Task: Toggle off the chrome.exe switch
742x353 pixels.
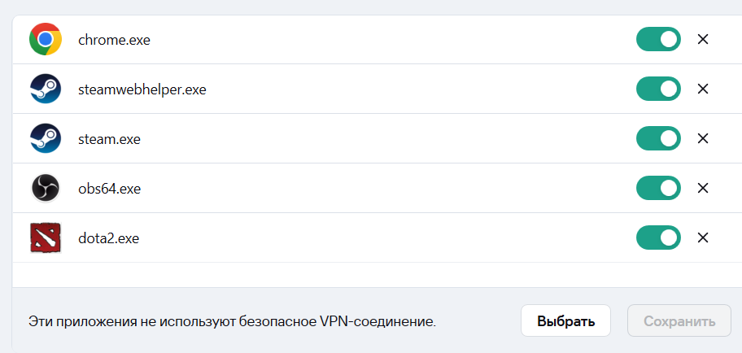Action: point(658,39)
